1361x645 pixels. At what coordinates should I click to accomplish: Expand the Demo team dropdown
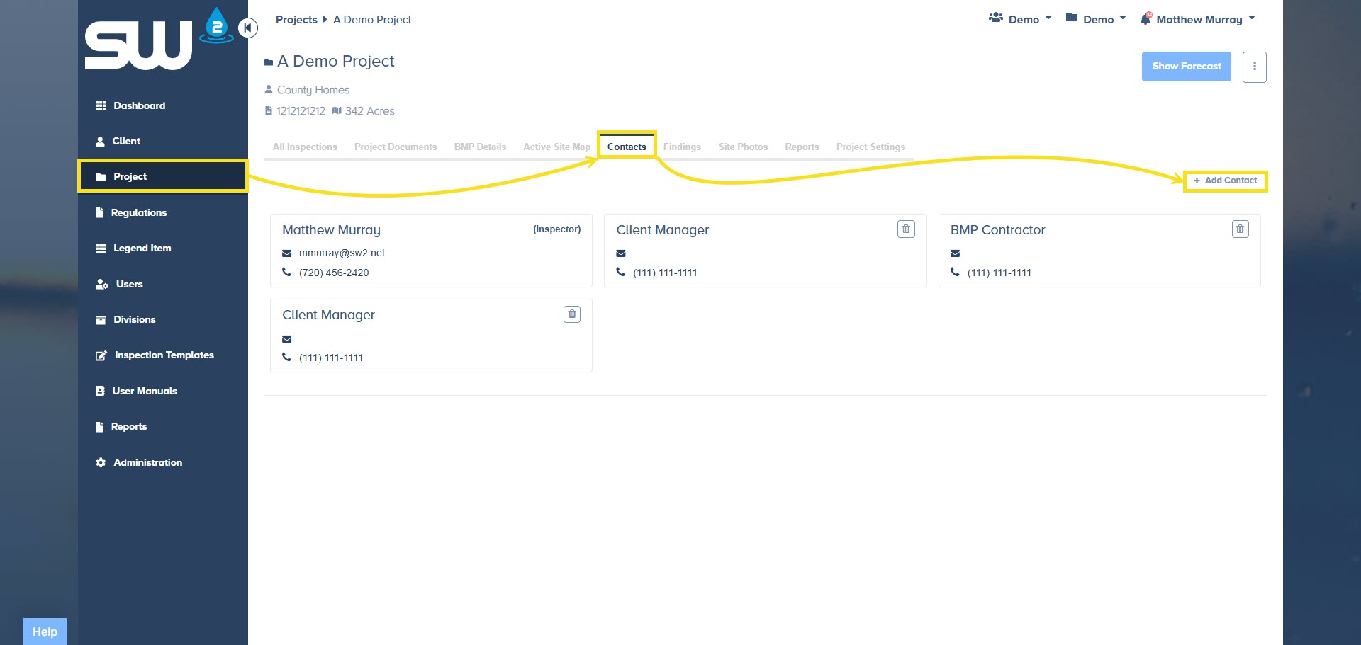pos(1020,19)
